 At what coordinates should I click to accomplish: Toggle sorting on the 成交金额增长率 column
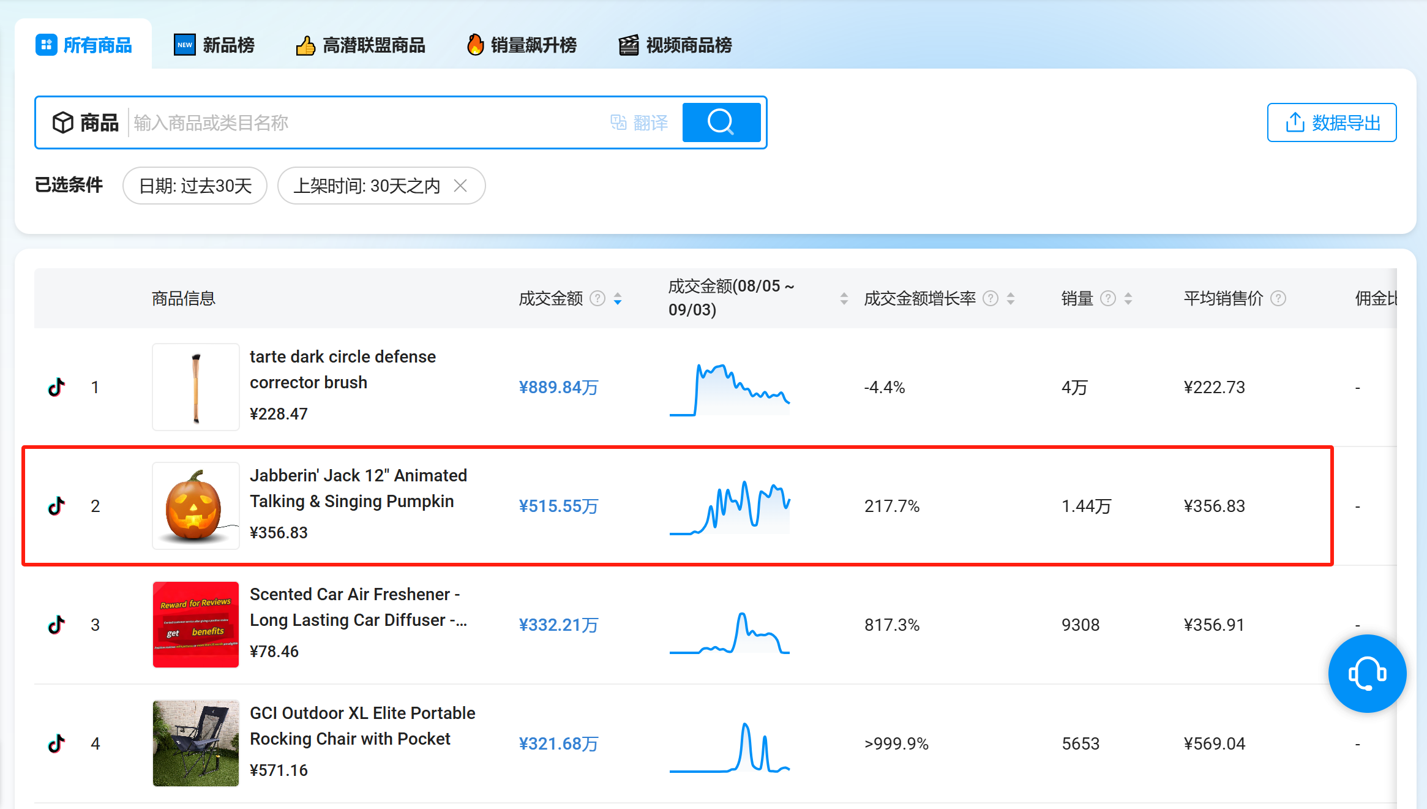(x=1010, y=299)
